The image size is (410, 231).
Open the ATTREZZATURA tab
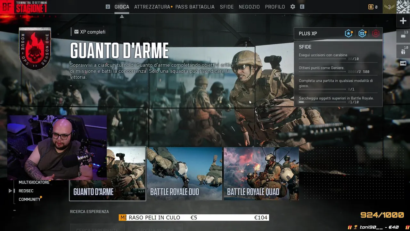[x=152, y=7]
